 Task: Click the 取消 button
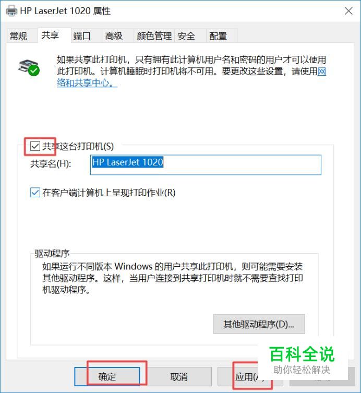(179, 376)
